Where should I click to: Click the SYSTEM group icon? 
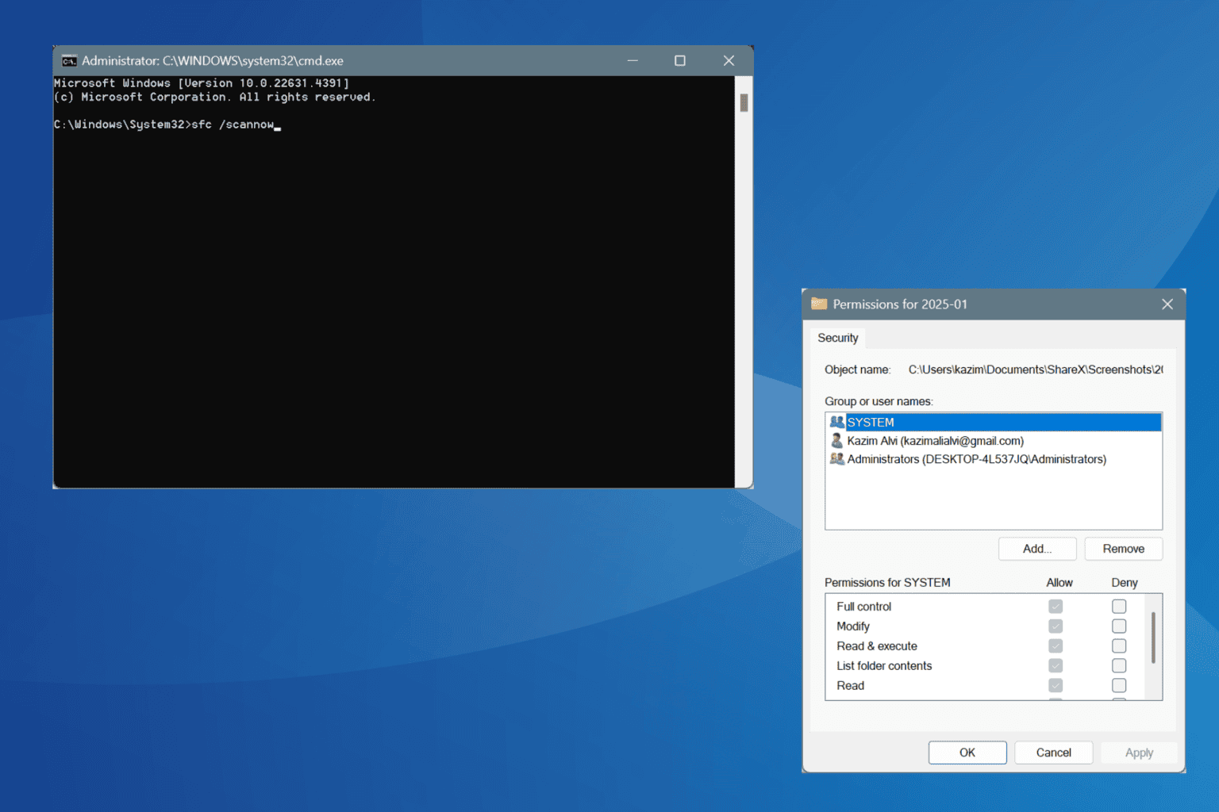(836, 422)
